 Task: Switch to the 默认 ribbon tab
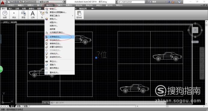point(4,9)
